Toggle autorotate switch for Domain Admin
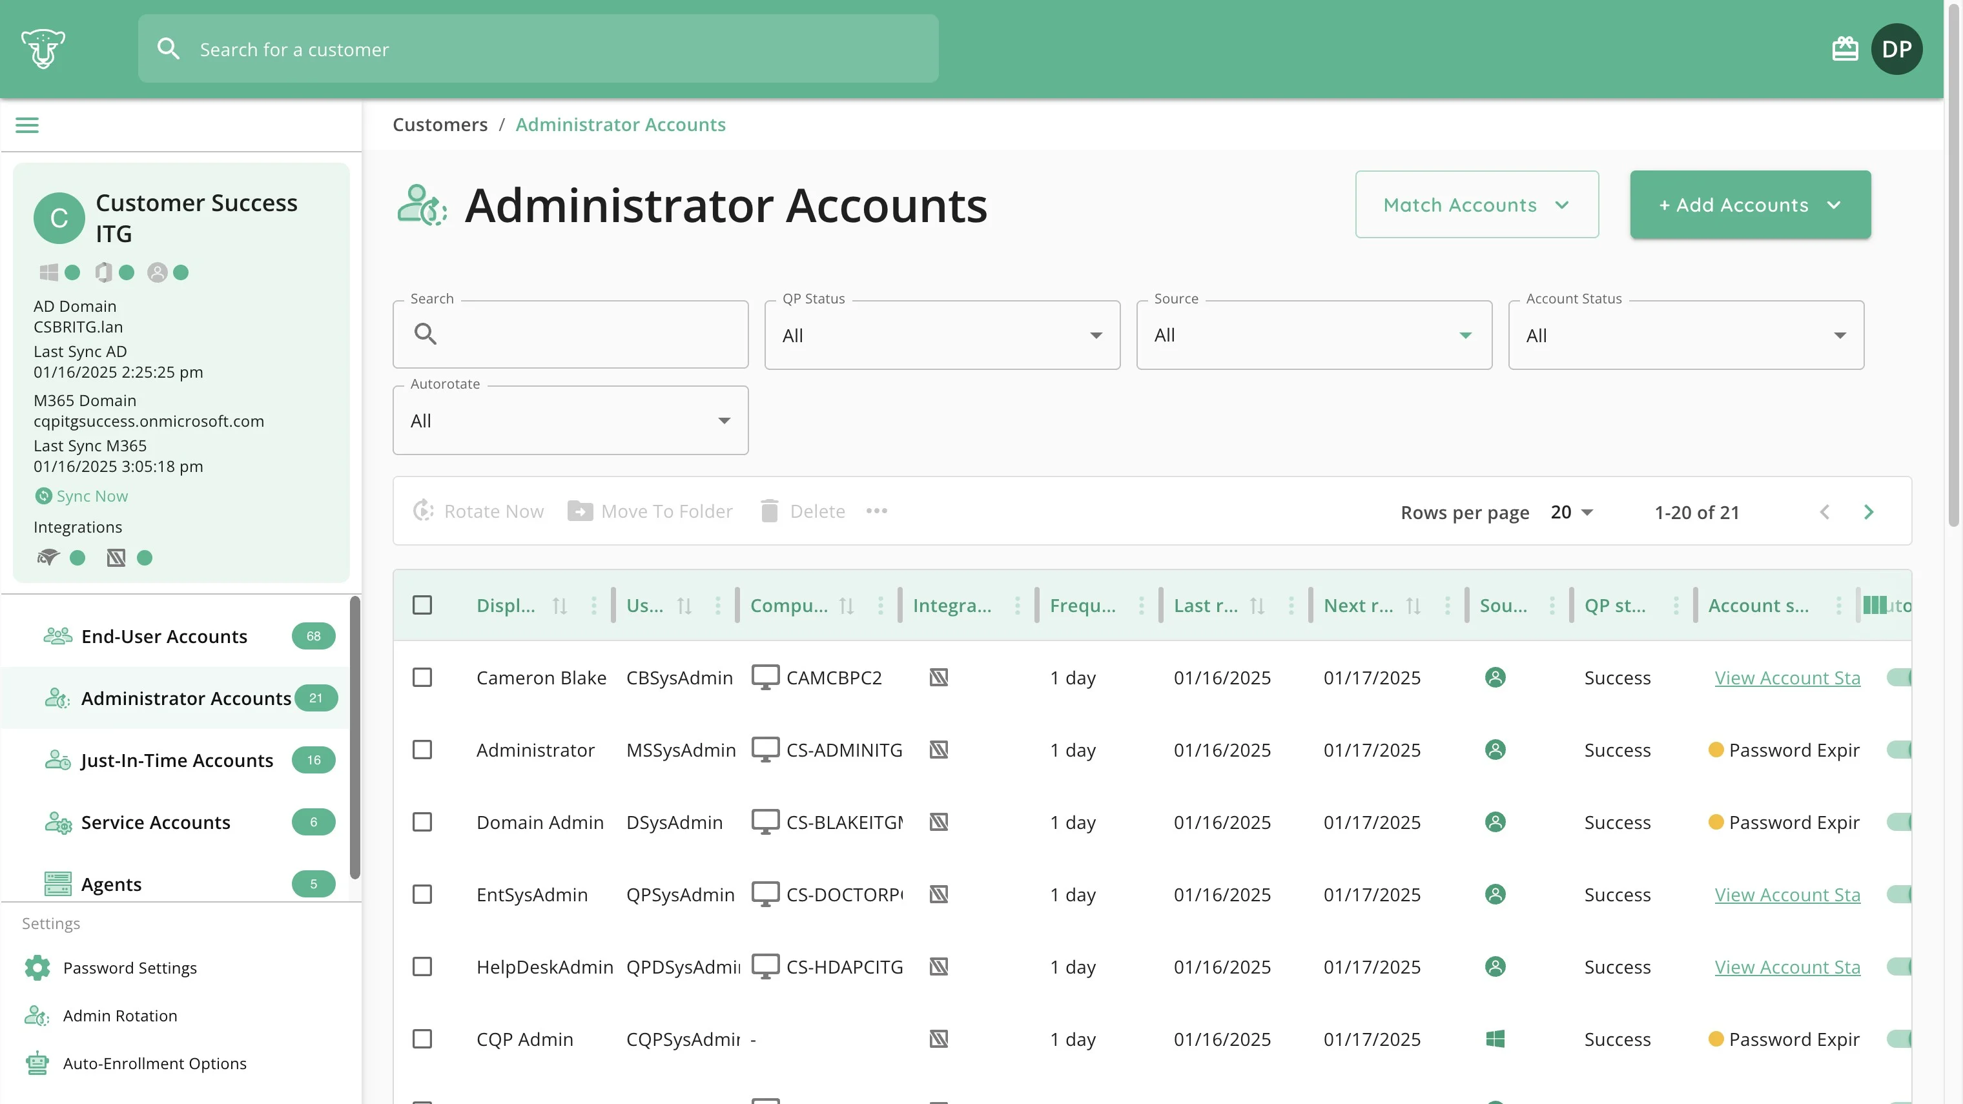The height and width of the screenshot is (1104, 1963). point(1899,822)
